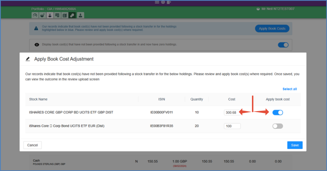Click the Apply Book Costs button
327x171 pixels.
(x=272, y=28)
